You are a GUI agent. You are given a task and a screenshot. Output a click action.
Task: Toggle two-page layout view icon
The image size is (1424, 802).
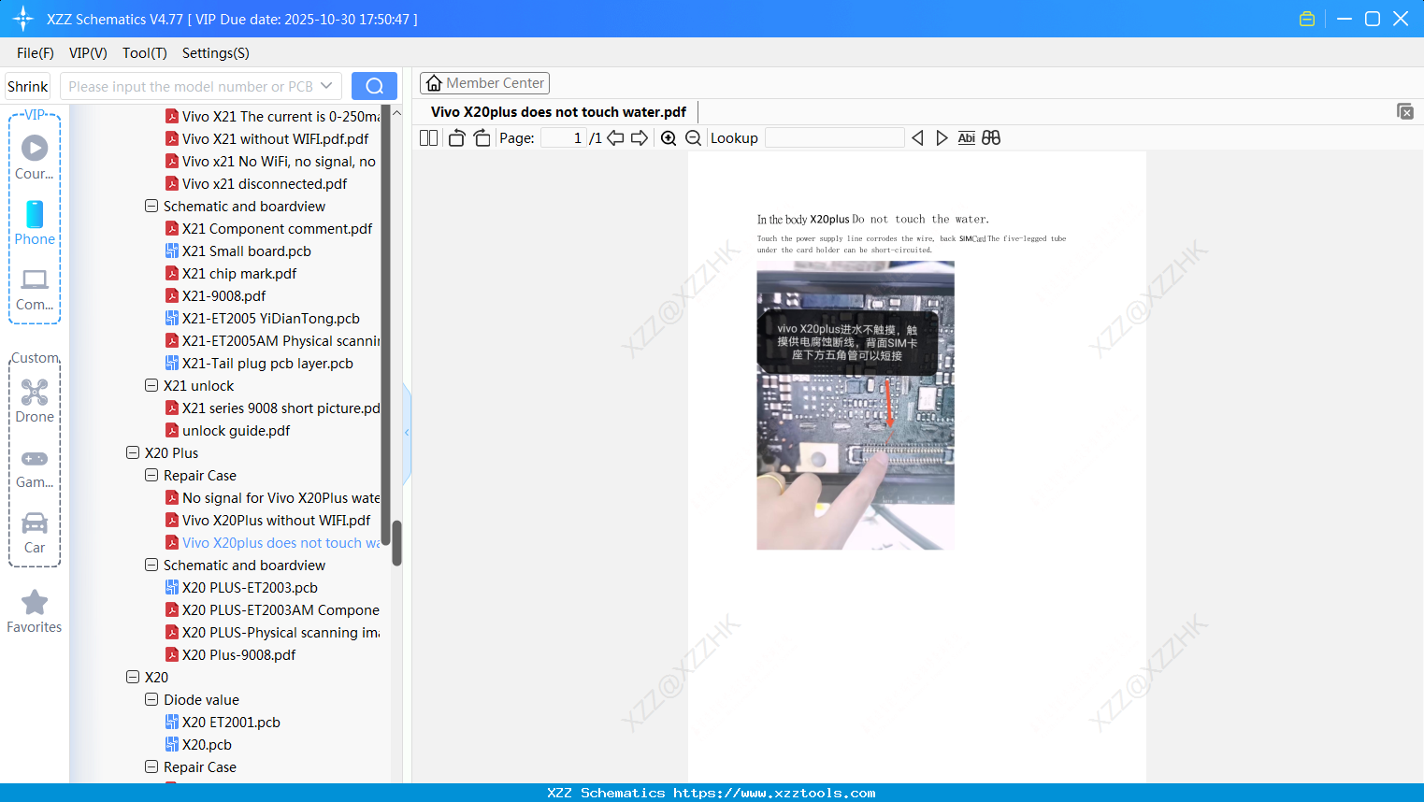click(x=429, y=138)
